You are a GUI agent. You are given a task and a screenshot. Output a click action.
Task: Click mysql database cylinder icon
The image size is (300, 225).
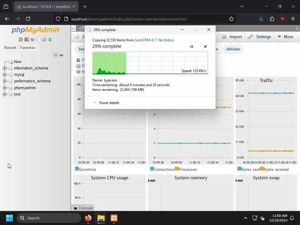point(11,75)
